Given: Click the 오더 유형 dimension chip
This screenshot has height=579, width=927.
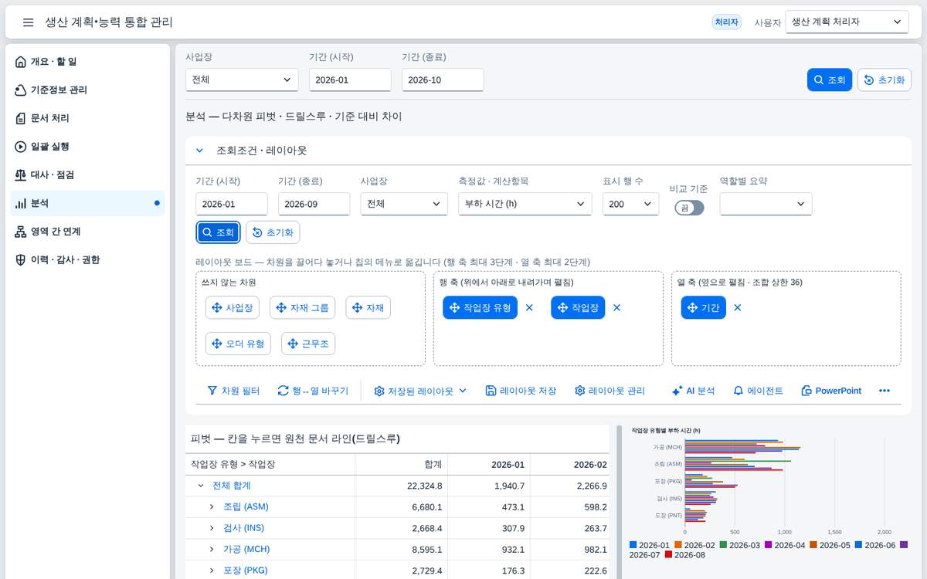Looking at the screenshot, I should (x=238, y=344).
